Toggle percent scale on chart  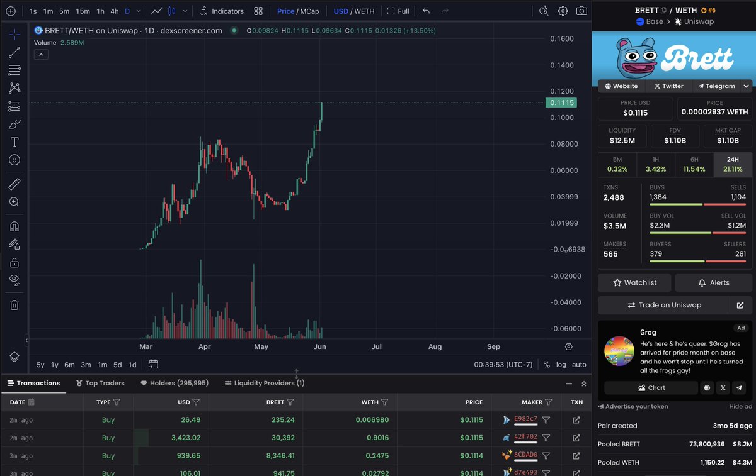(x=546, y=365)
